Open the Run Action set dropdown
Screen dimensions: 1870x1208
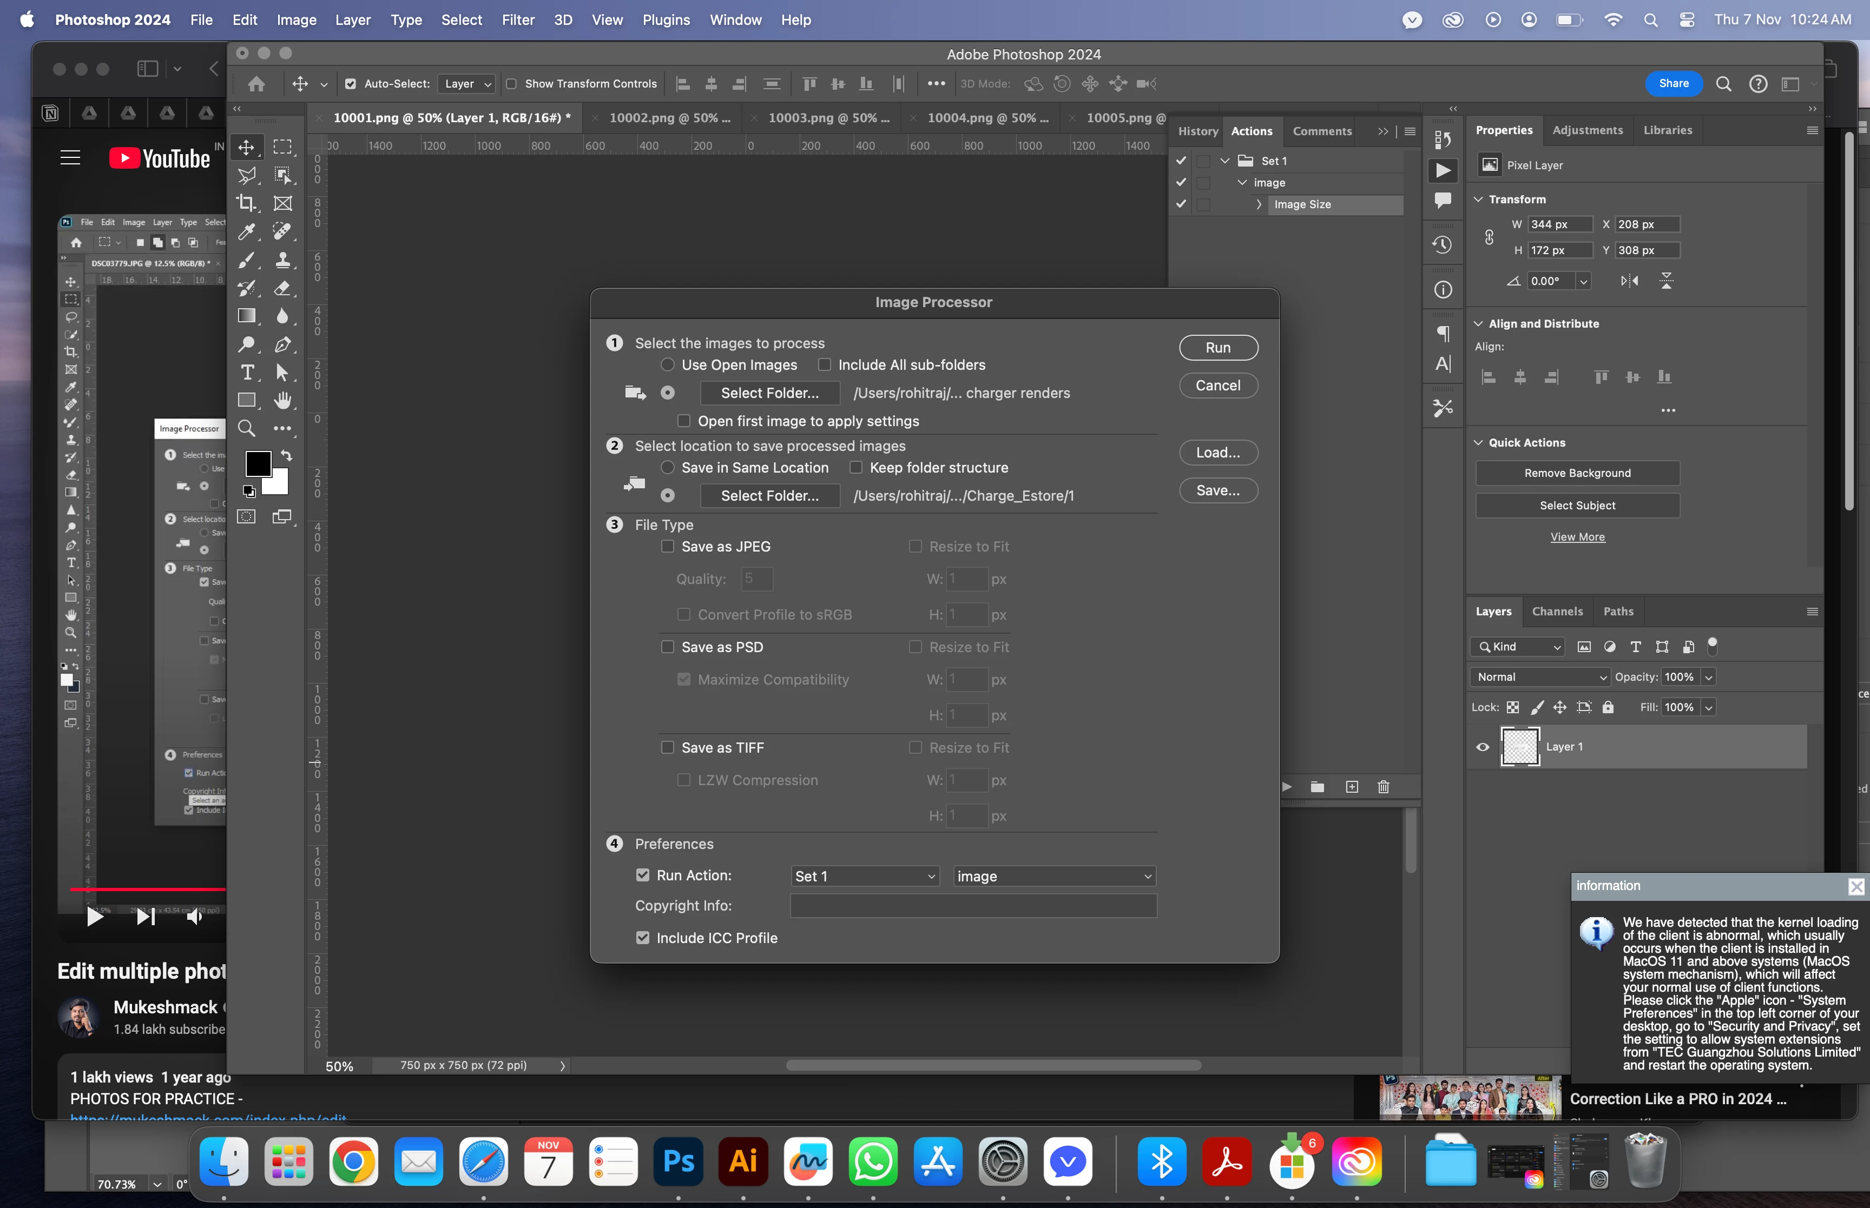click(x=864, y=876)
